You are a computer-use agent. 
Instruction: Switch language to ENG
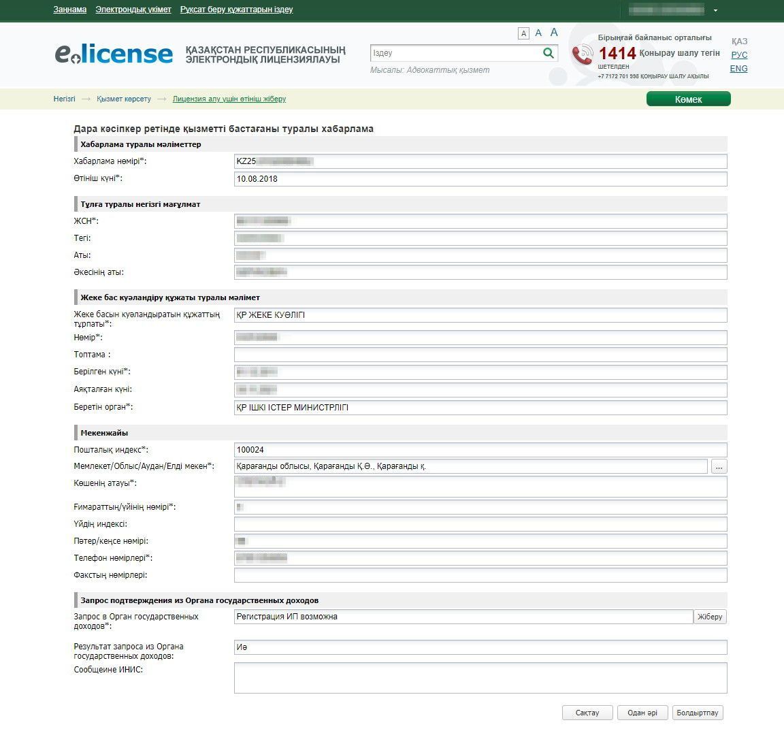point(738,69)
